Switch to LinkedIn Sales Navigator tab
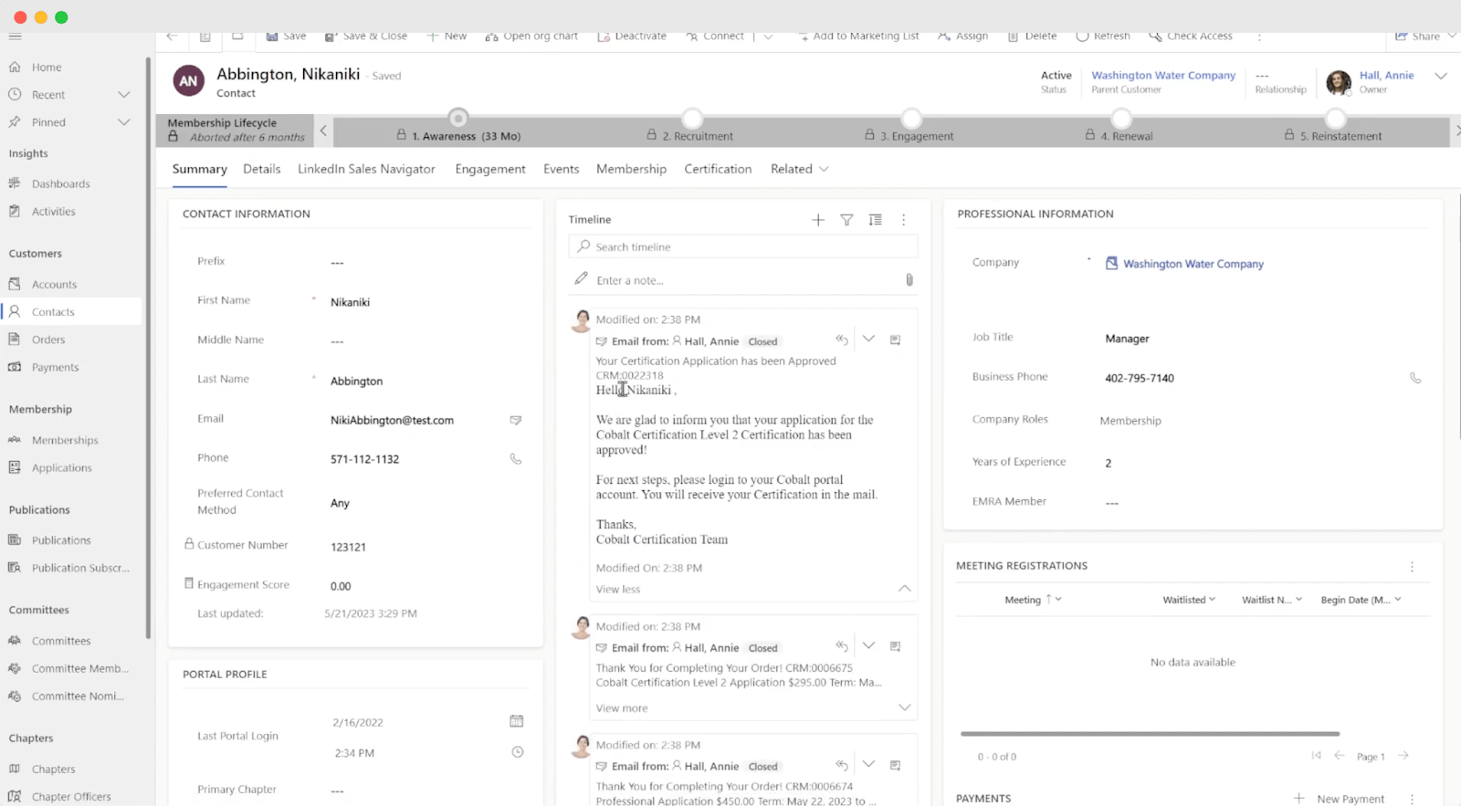The height and width of the screenshot is (806, 1461). click(366, 170)
